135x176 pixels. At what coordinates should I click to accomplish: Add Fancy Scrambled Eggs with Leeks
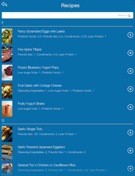tap(130, 35)
